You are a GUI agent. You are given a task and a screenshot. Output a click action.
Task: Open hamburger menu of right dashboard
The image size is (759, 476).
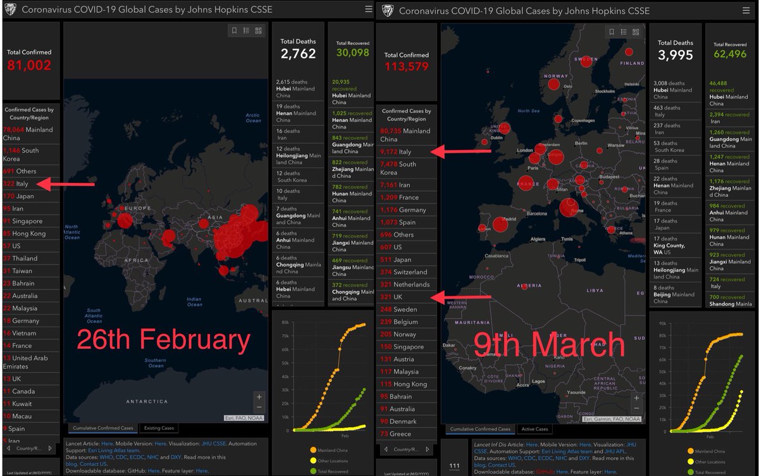748,10
